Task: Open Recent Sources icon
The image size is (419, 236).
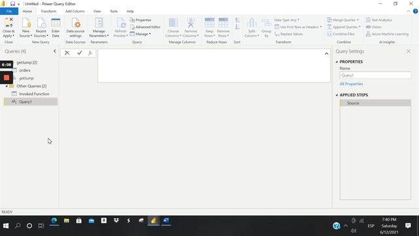Action: pos(41,23)
